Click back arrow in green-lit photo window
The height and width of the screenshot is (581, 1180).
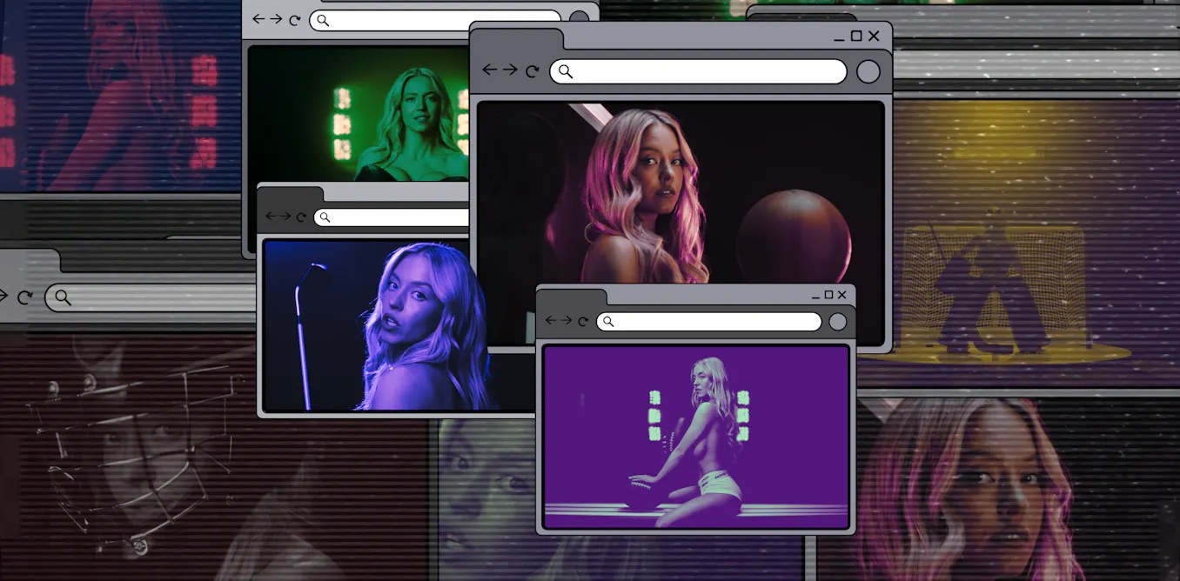(x=258, y=19)
